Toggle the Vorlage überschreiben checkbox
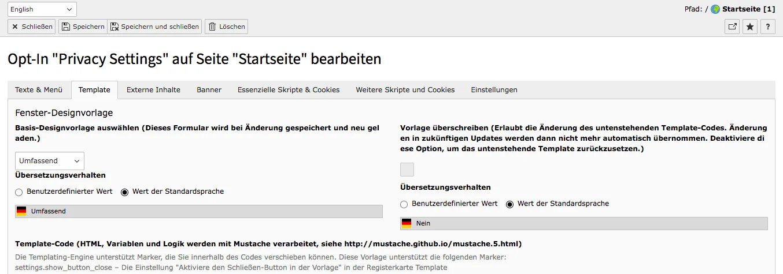 (407, 170)
